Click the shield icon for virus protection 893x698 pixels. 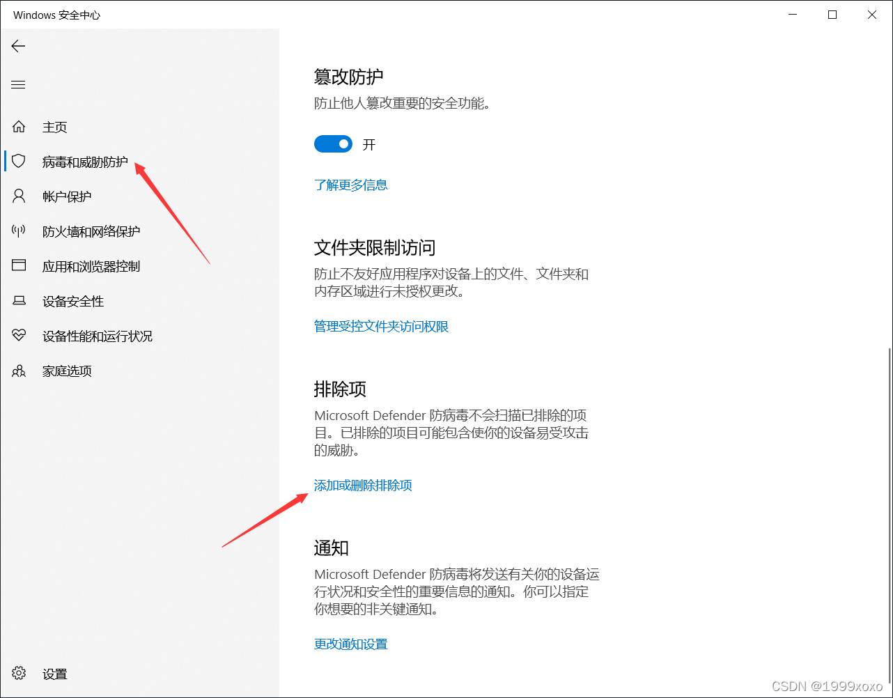(19, 162)
